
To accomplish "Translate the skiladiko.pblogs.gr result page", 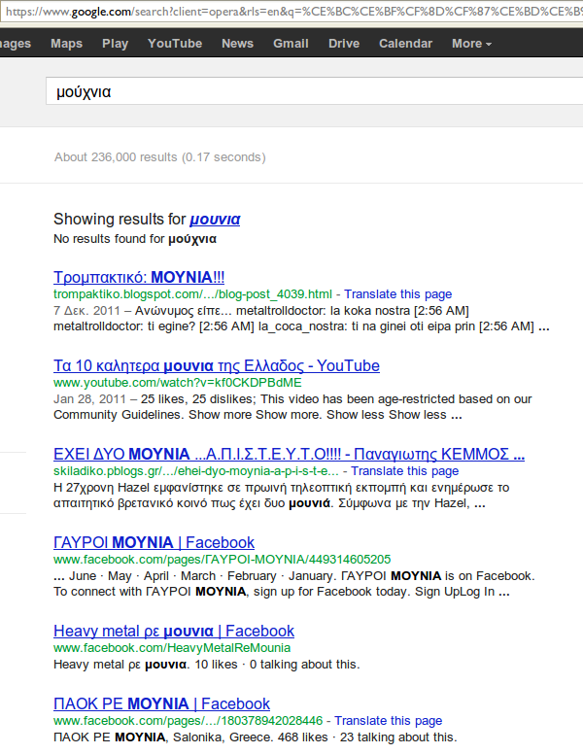I will tap(404, 471).
